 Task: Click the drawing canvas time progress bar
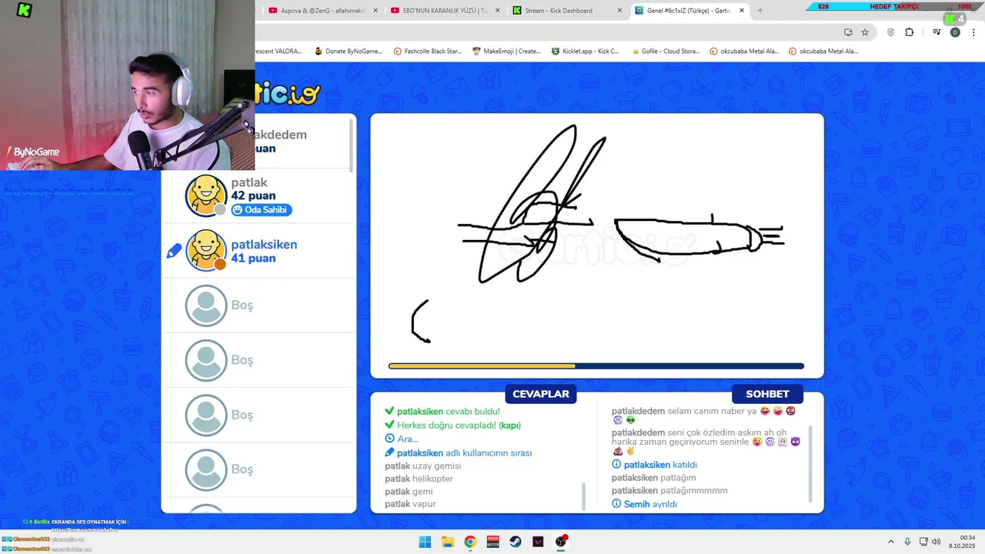[x=596, y=366]
